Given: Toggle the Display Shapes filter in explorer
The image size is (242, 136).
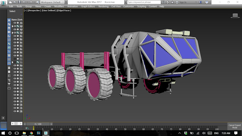Looking at the screenshot, I should coord(9,24).
